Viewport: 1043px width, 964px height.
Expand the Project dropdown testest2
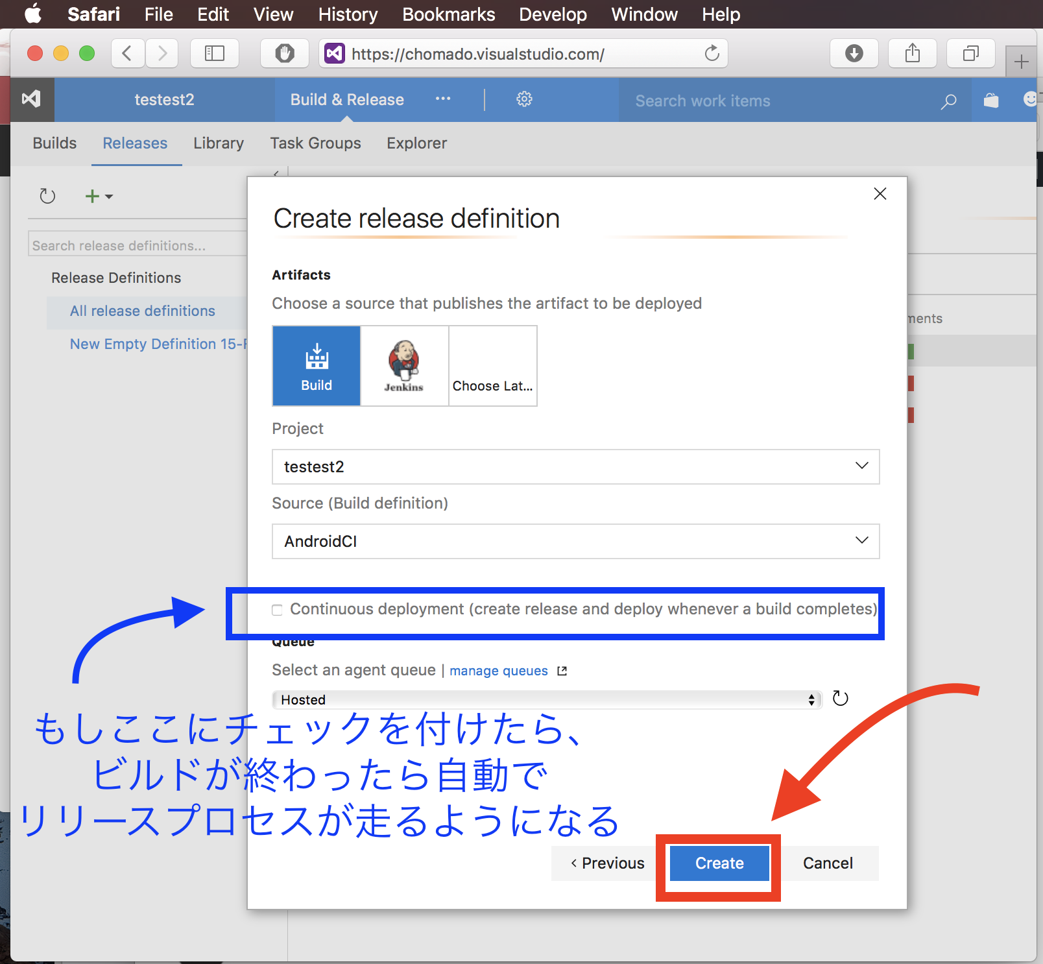575,466
